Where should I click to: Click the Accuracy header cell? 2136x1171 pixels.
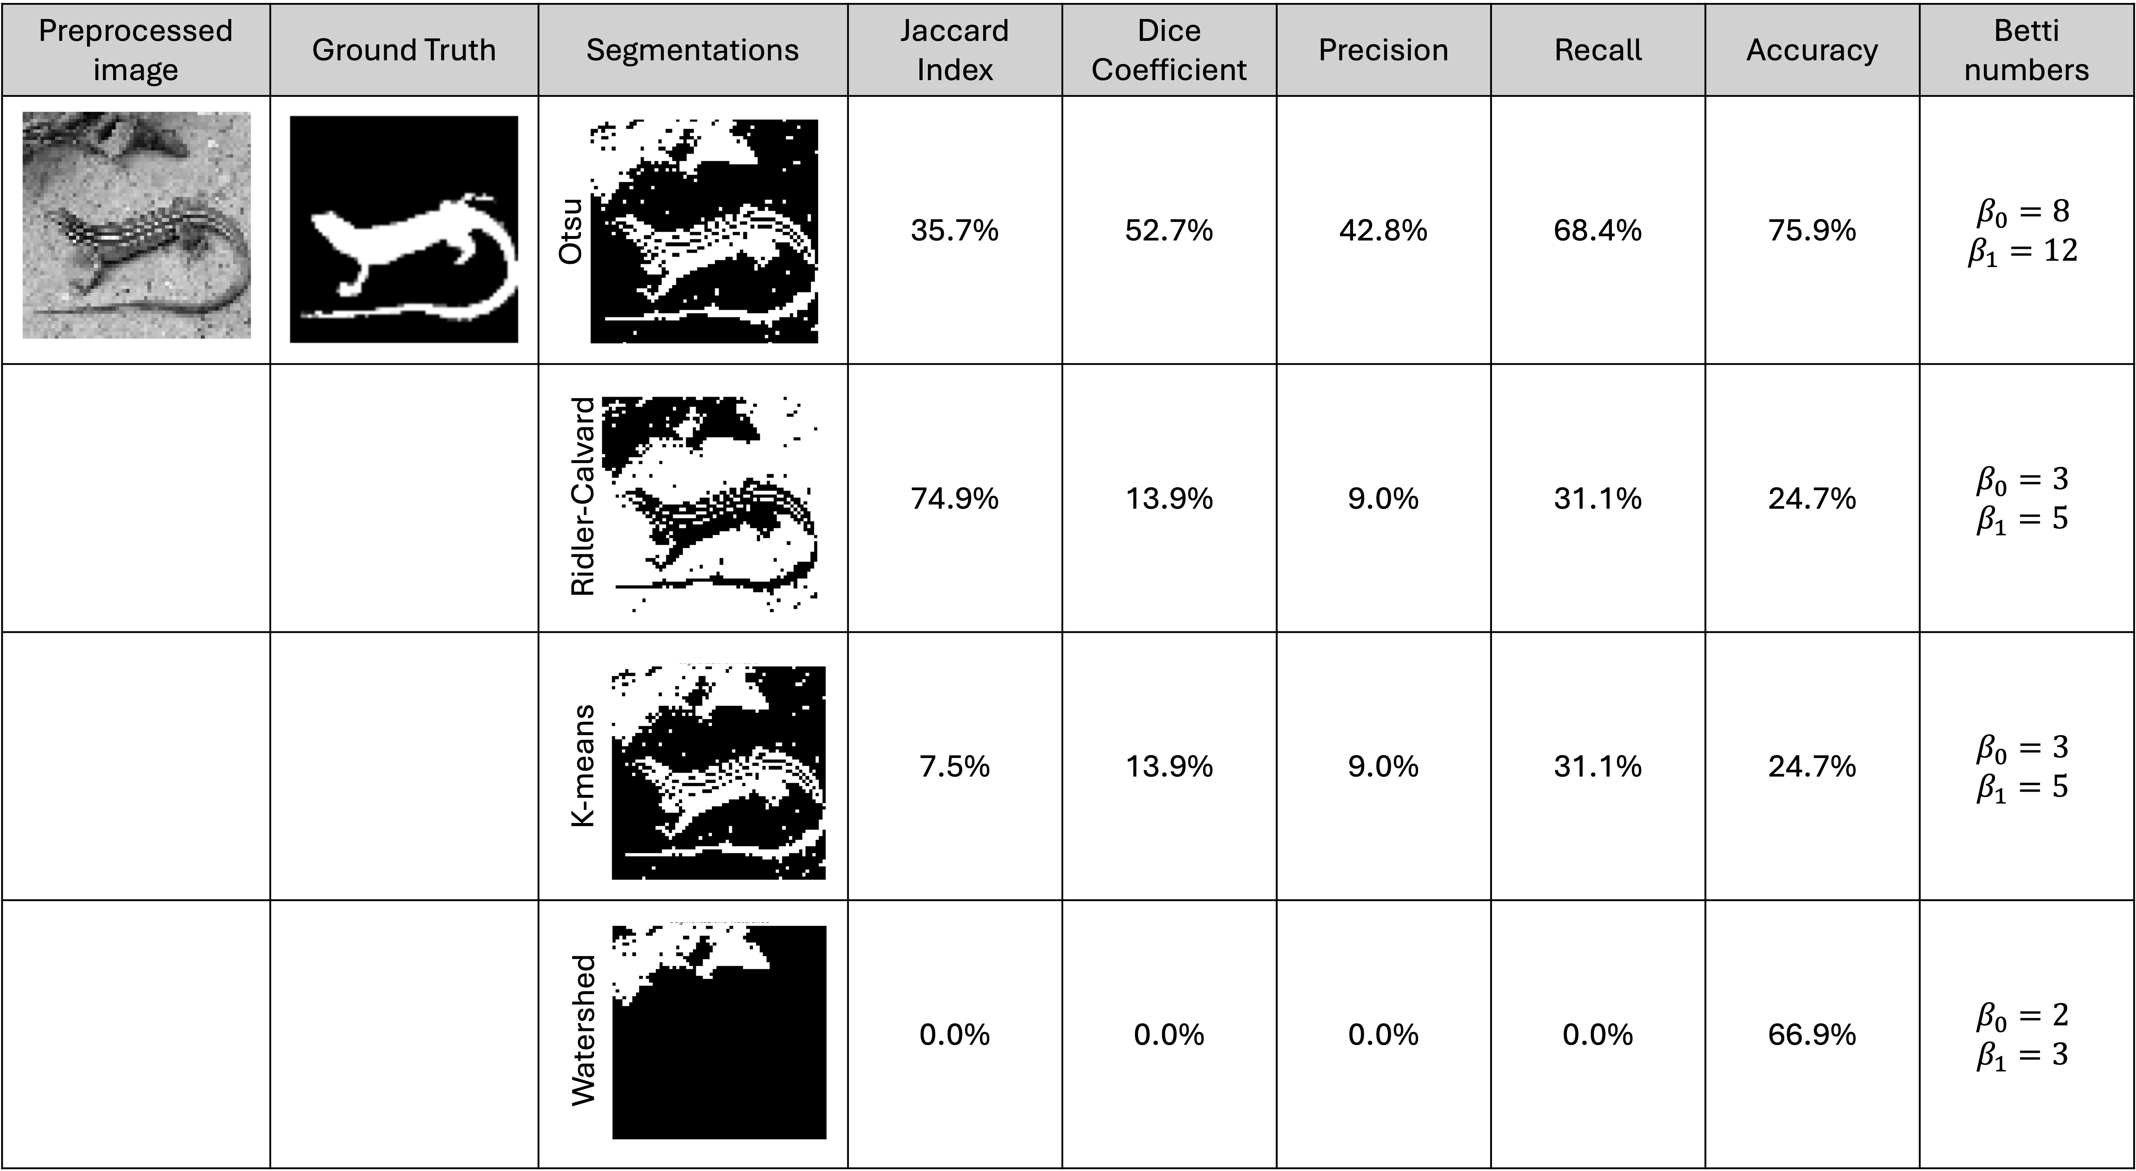(1812, 50)
